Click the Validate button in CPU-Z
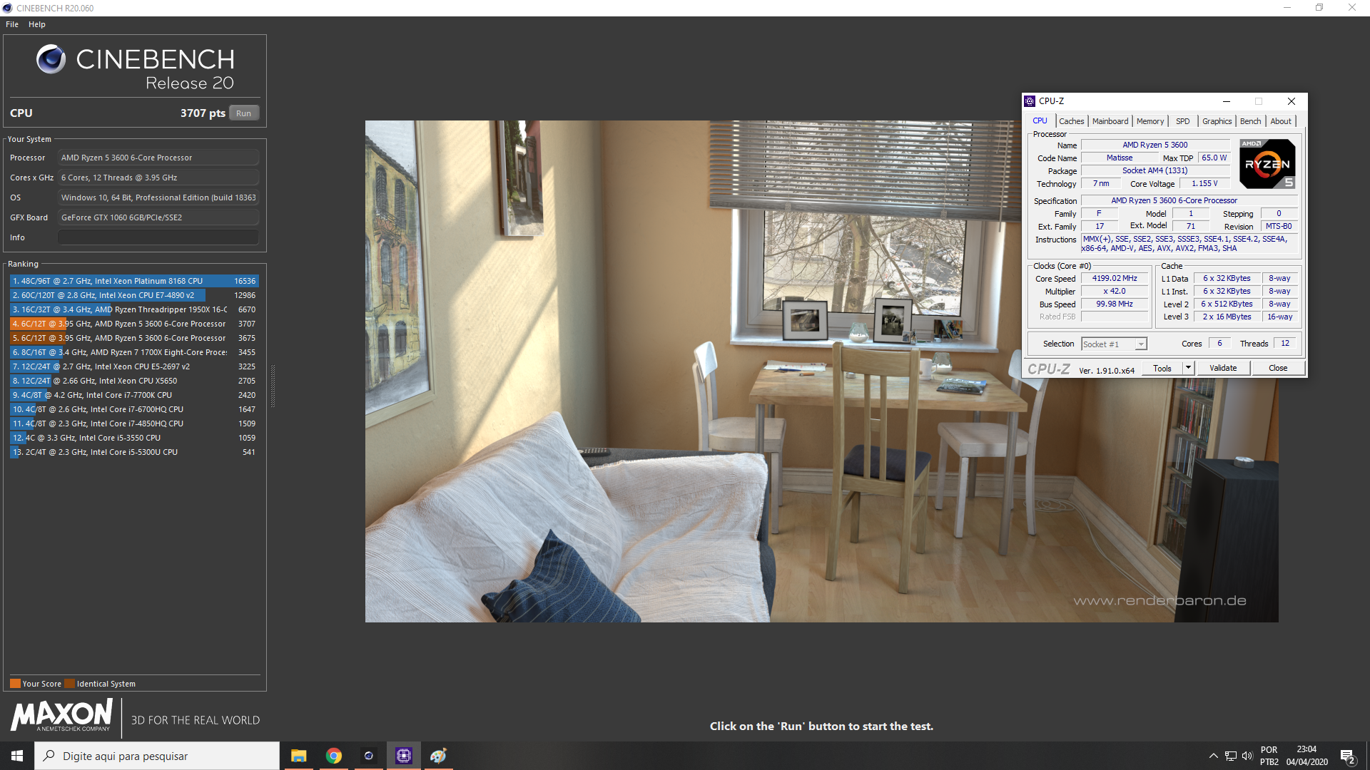1370x770 pixels. coord(1223,369)
